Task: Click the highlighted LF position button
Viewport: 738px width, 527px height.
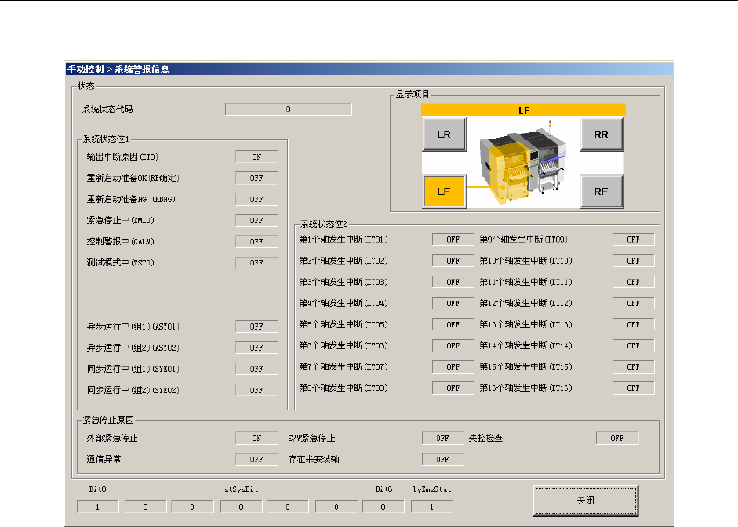Action: pyautogui.click(x=444, y=191)
